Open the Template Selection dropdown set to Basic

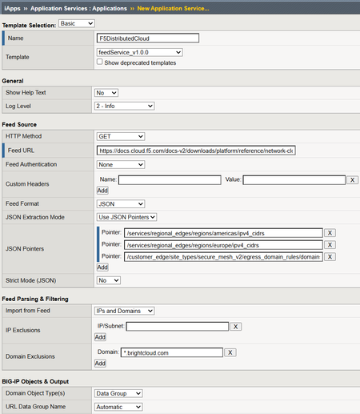(77, 23)
